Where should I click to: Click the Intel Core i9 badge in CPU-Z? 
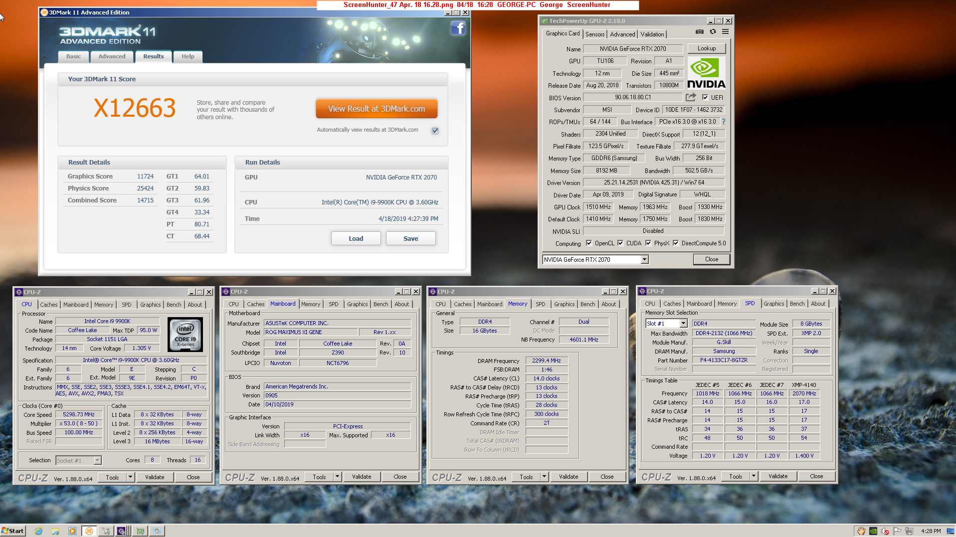coord(185,335)
